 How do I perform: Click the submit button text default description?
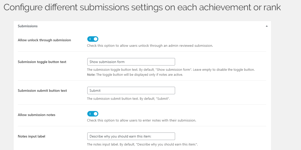128,99
